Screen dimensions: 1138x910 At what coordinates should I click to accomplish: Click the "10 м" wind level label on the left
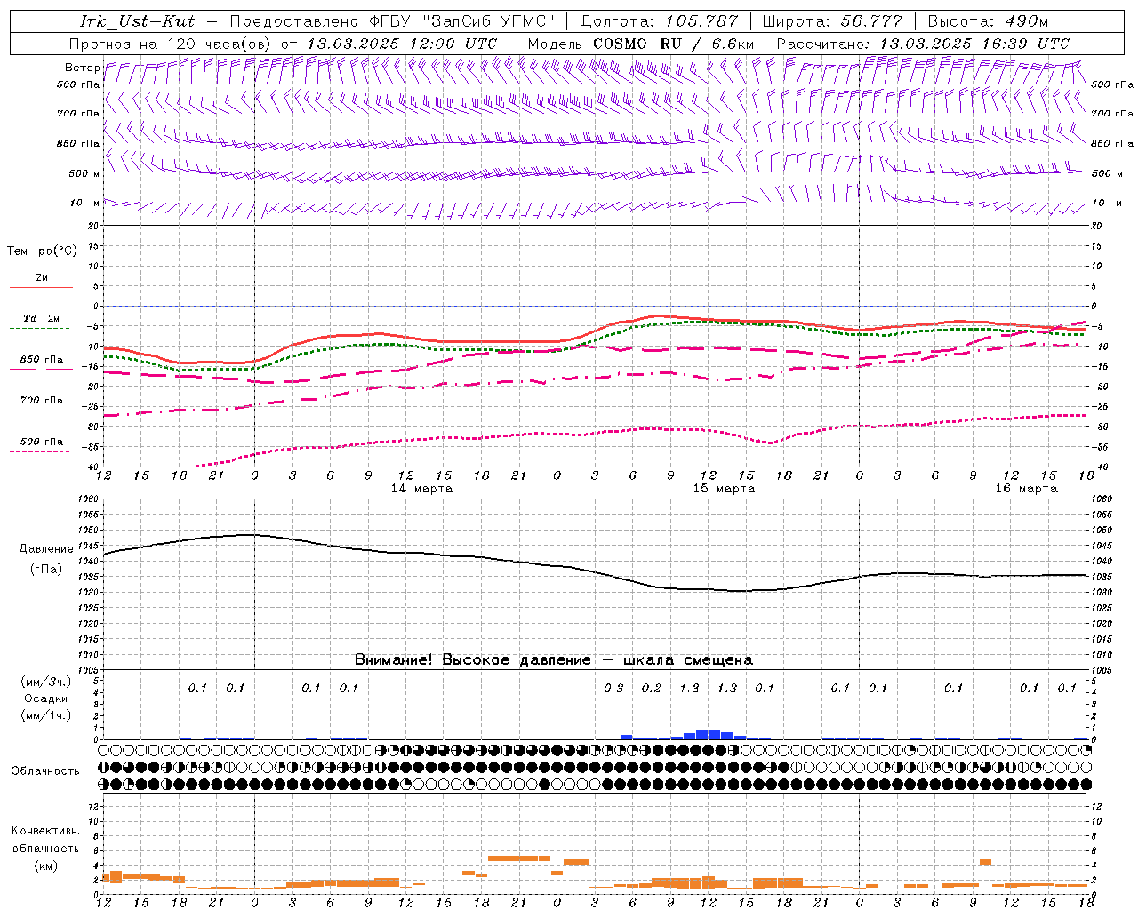pyautogui.click(x=85, y=203)
